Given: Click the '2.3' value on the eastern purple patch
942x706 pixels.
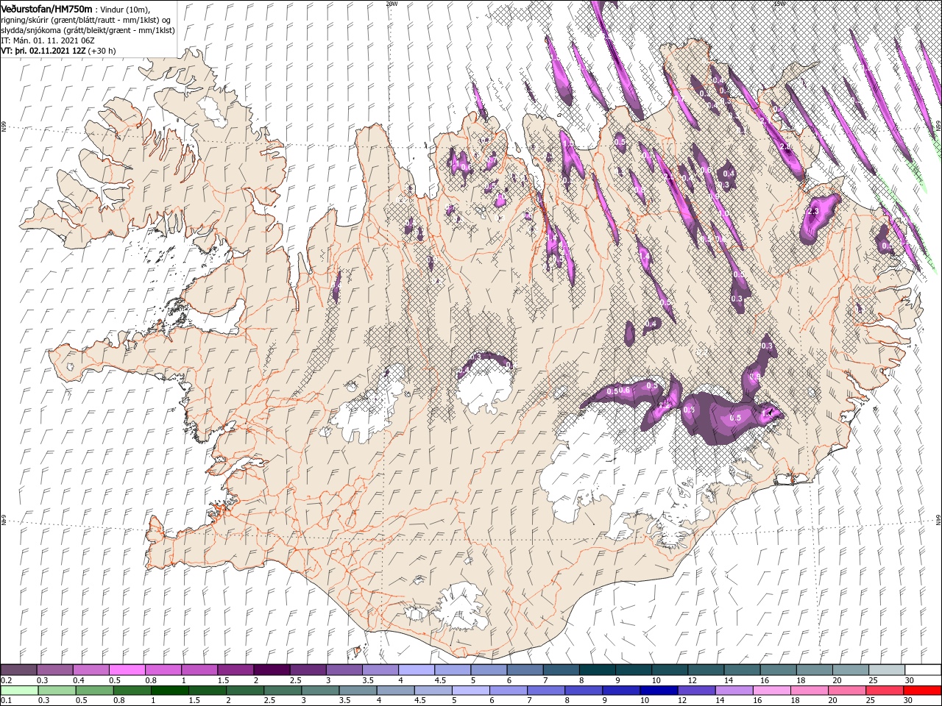Looking at the screenshot, I should click(813, 211).
